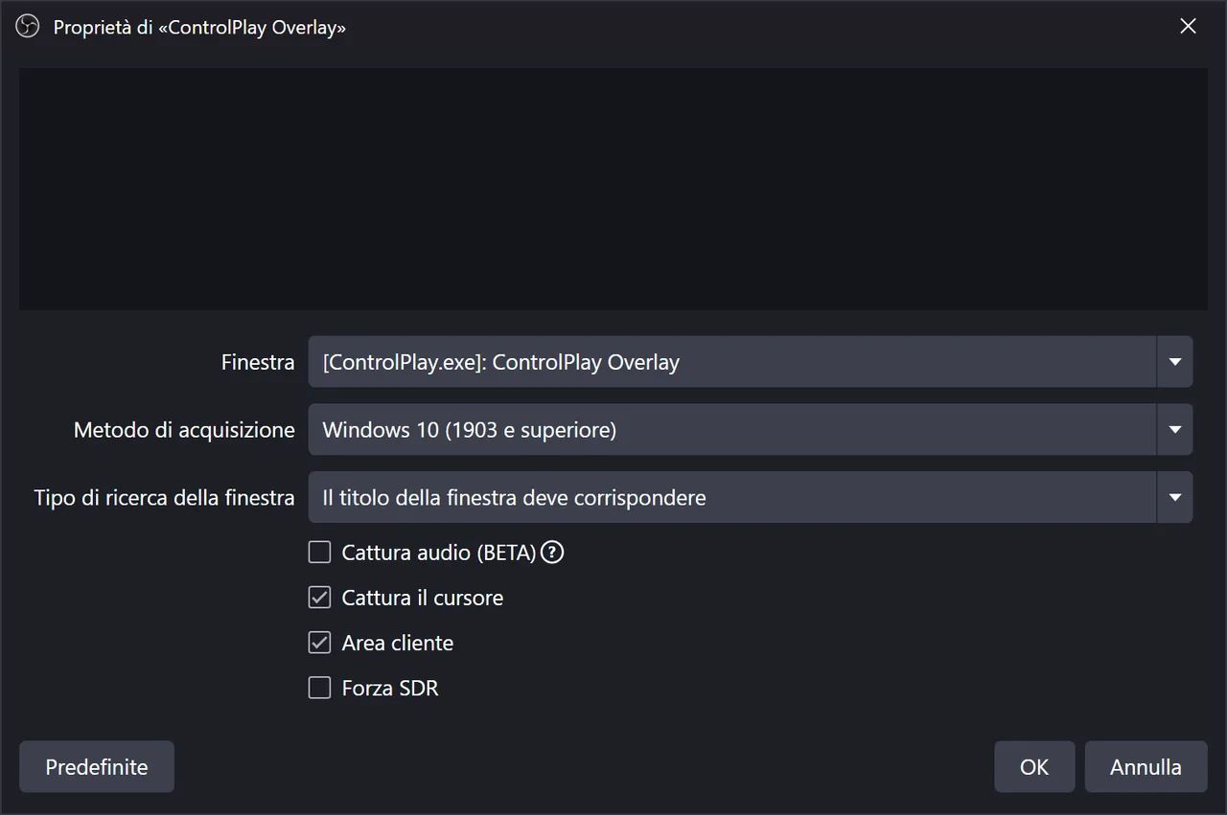The image size is (1227, 815).
Task: Reset settings with the Predefinite button
Action: pos(97,767)
